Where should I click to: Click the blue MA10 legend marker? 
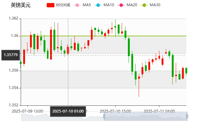(x=98, y=5)
